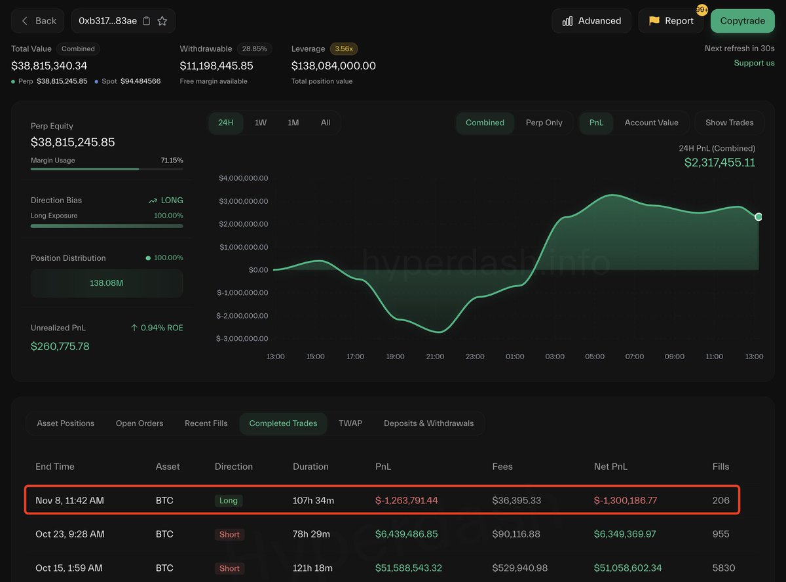Open the Support us link
This screenshot has height=582, width=786.
[754, 63]
